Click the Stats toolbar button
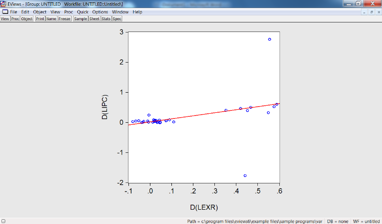 click(106, 19)
